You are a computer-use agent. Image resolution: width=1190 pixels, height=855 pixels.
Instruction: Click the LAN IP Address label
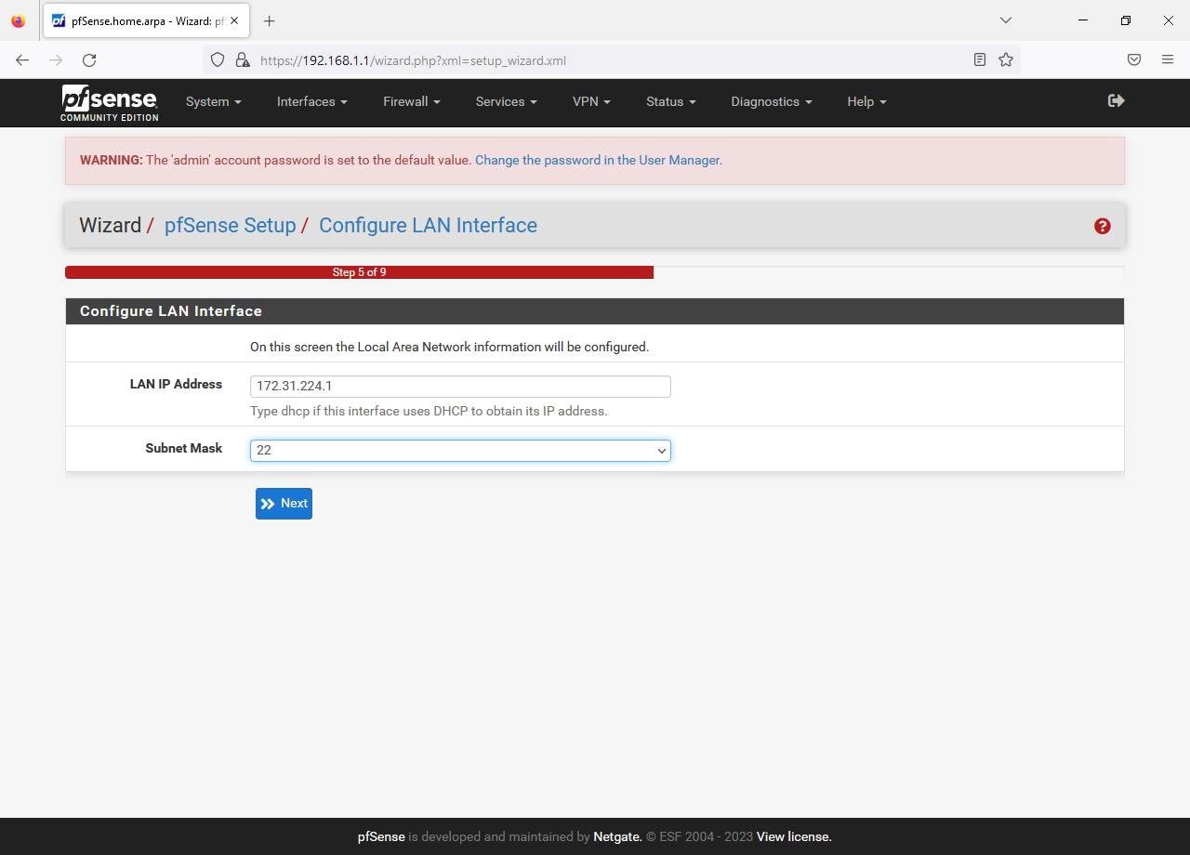tap(176, 384)
